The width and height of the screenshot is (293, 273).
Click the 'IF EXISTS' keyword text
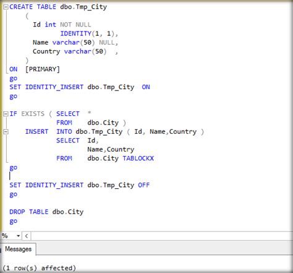coord(27,114)
